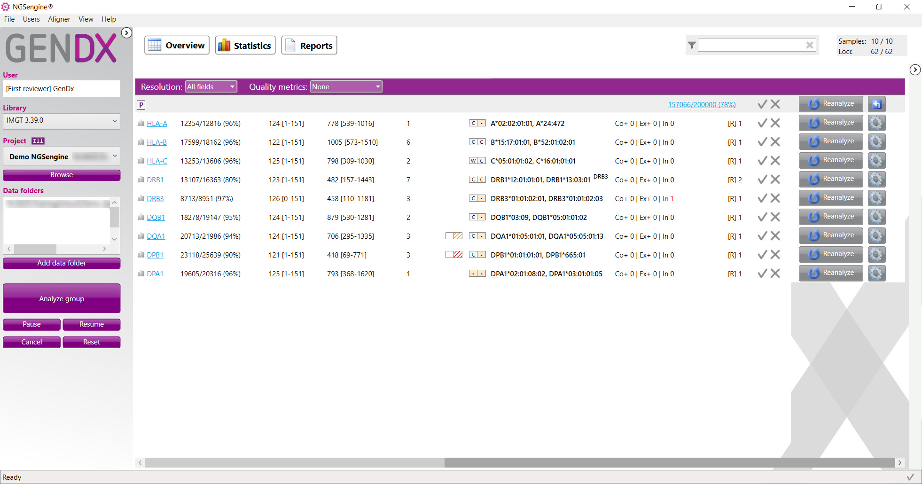Reject the DRB3 typing result cross
Image resolution: width=922 pixels, height=484 pixels.
[x=775, y=198]
